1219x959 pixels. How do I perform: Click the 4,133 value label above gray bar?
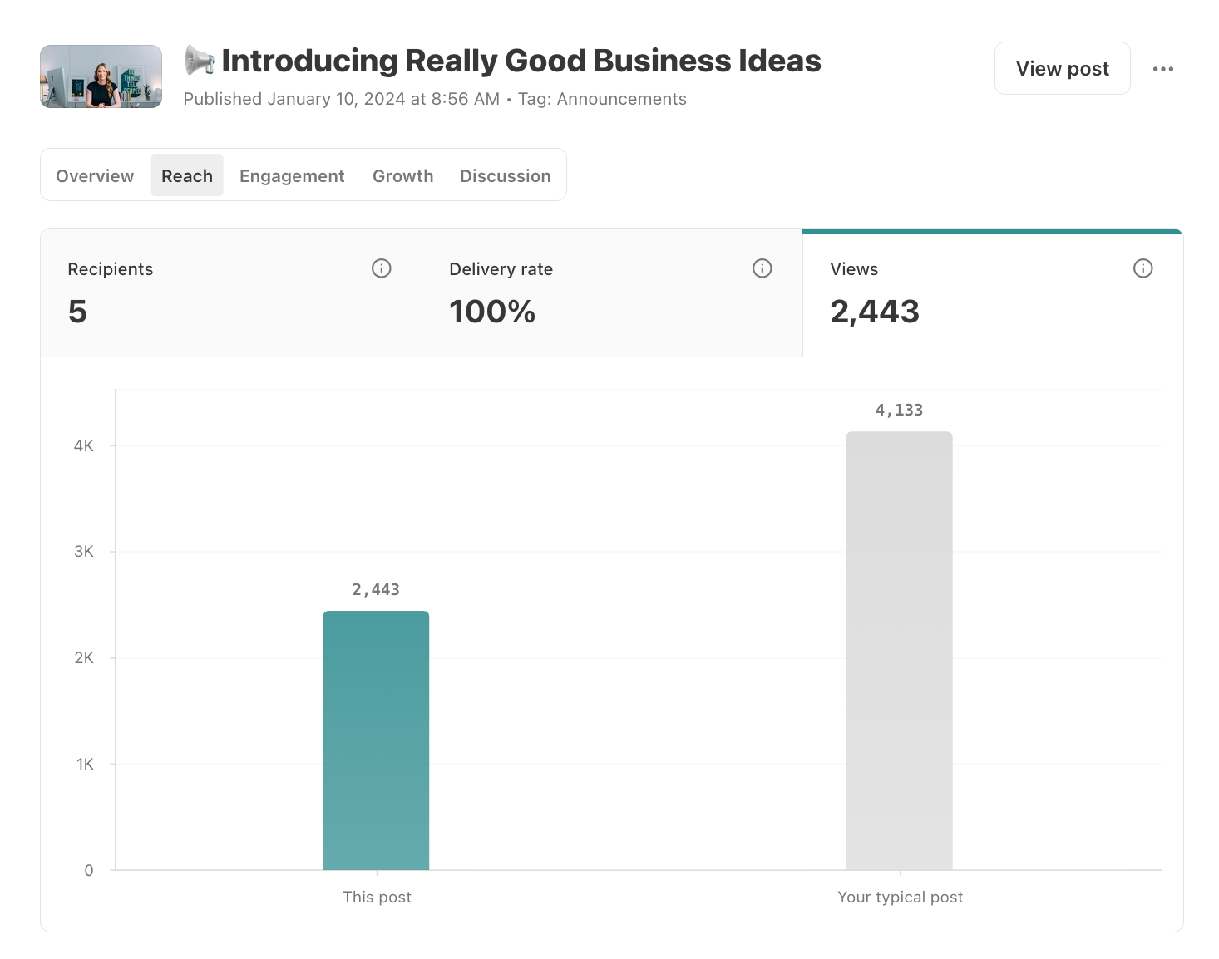[899, 410]
